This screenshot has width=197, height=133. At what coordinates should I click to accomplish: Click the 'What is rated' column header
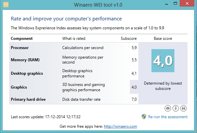click(x=74, y=39)
